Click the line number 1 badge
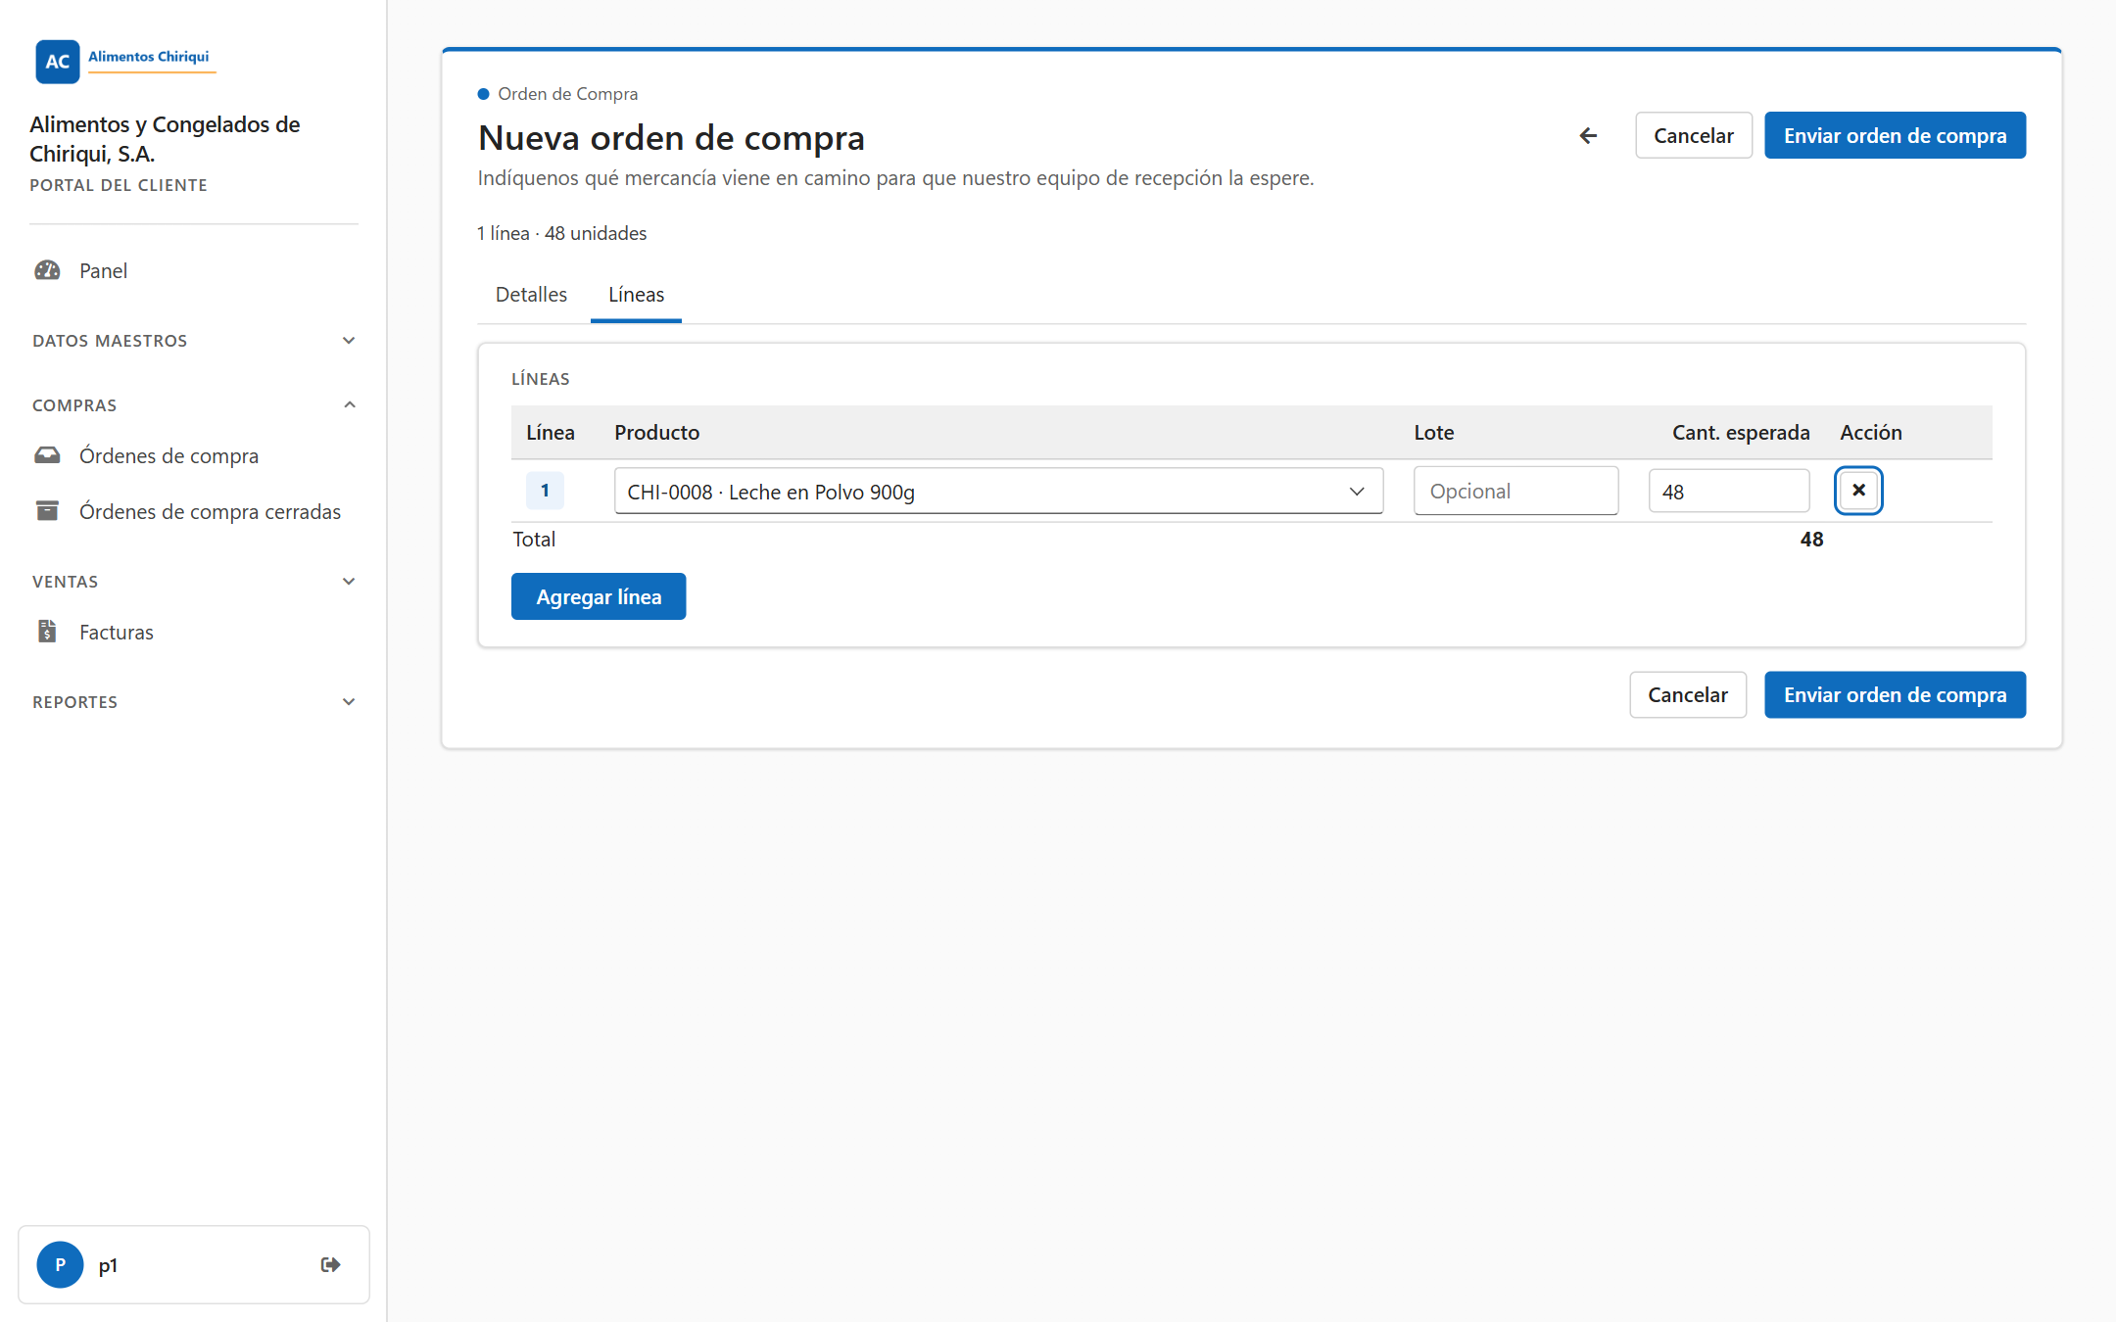Viewport: 2116px width, 1322px height. tap(545, 491)
